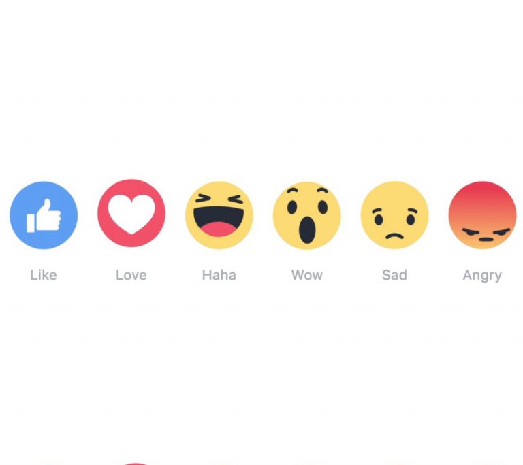This screenshot has height=465, width=523.
Task: Click the oval open mouth of Wow face
Action: [307, 230]
